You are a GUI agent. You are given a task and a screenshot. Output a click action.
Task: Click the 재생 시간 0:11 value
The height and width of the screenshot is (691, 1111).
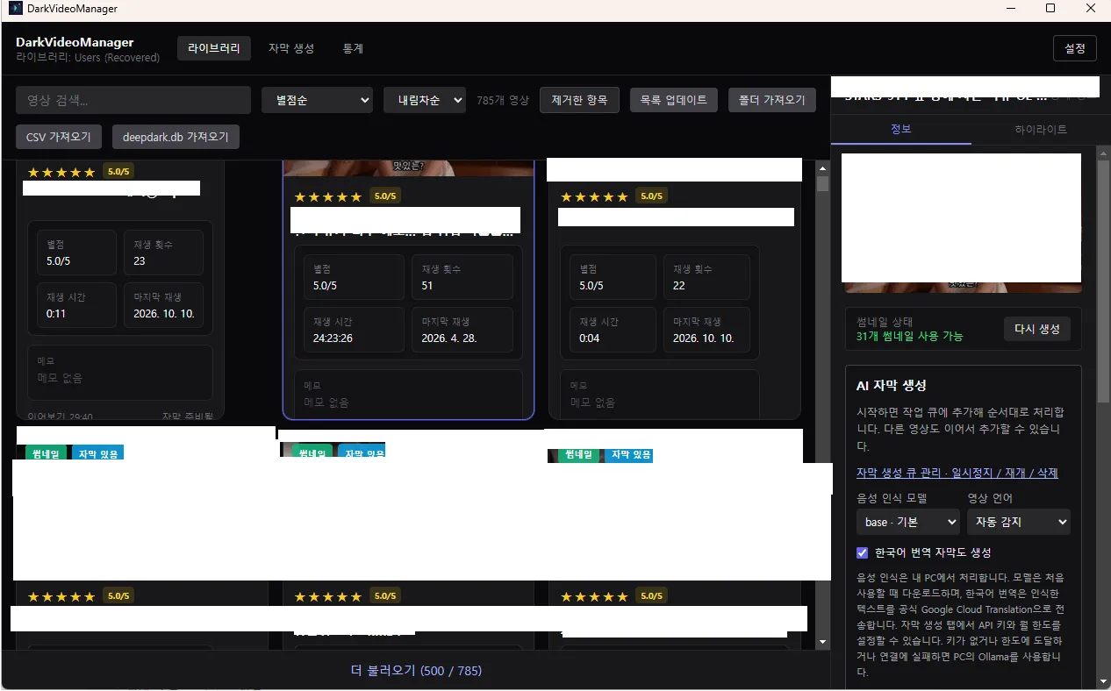point(55,313)
